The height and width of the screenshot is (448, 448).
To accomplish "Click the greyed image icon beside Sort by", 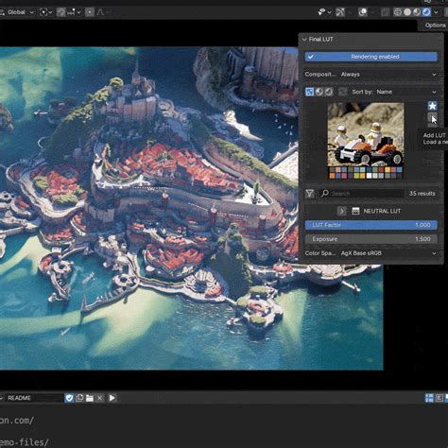I will pyautogui.click(x=342, y=92).
